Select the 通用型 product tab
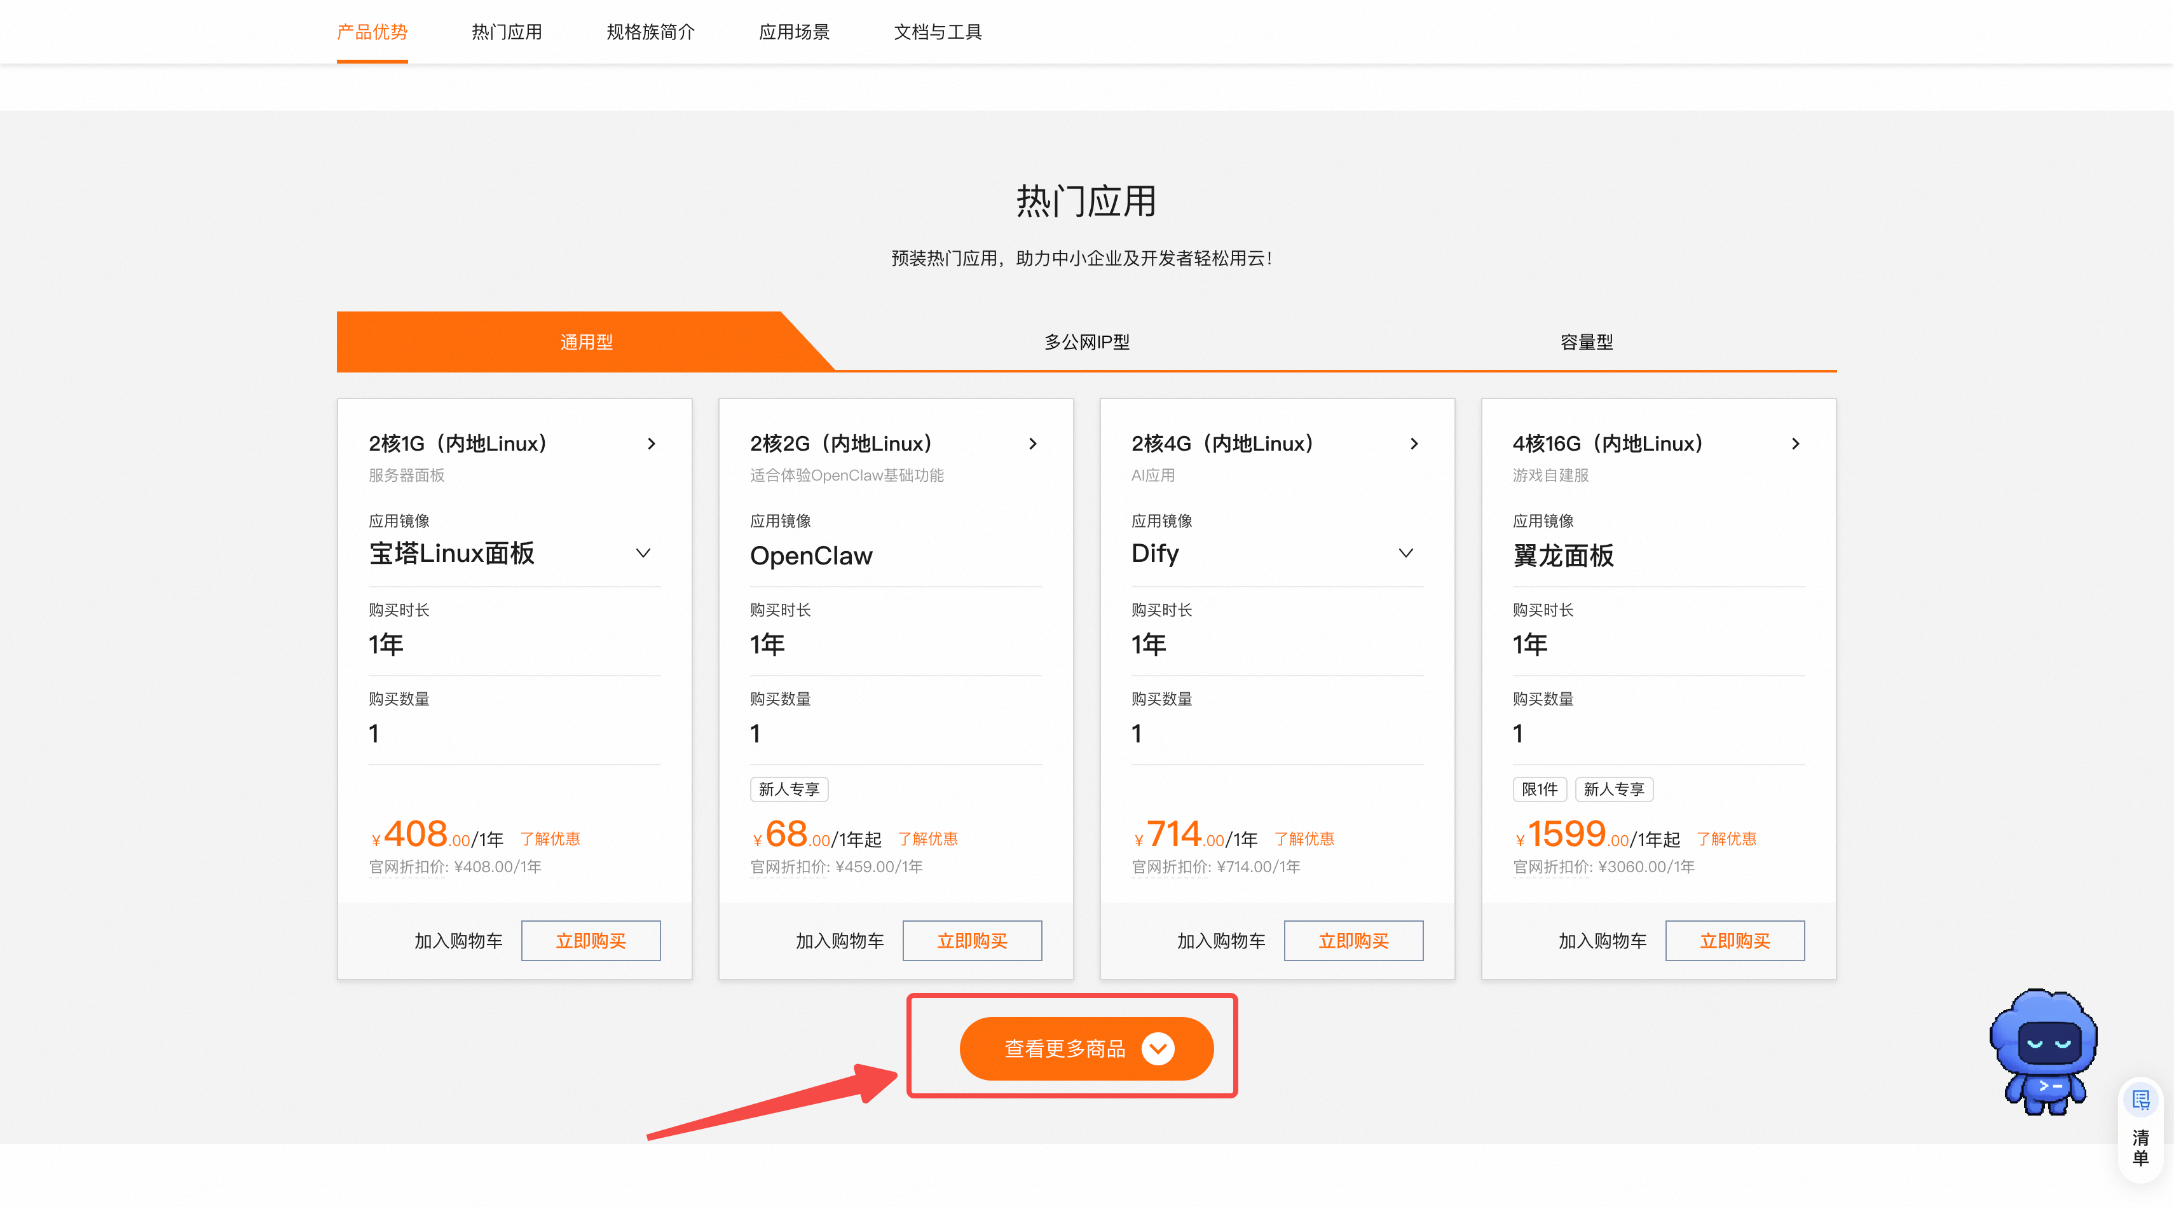The image size is (2174, 1209). (585, 342)
